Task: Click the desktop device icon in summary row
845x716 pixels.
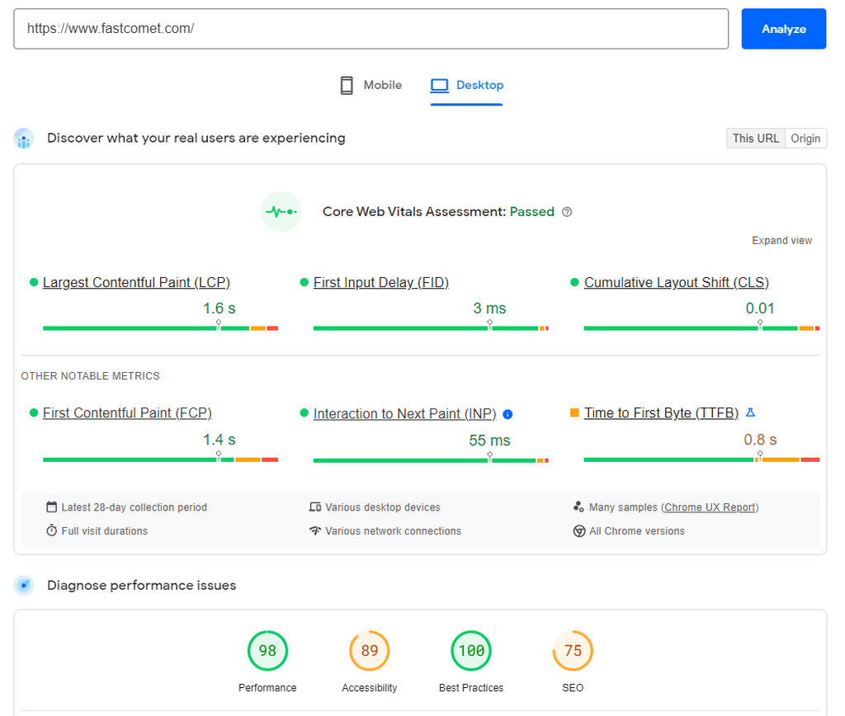Action: pos(314,507)
